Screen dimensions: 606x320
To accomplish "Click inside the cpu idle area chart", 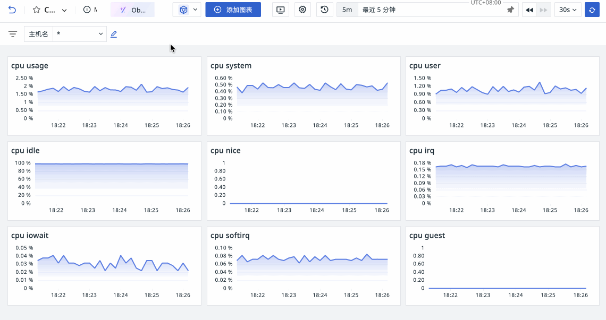I will pyautogui.click(x=112, y=183).
